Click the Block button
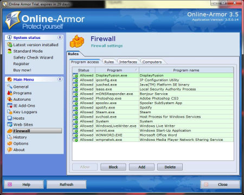This screenshot has height=195, width=244. click(113, 167)
